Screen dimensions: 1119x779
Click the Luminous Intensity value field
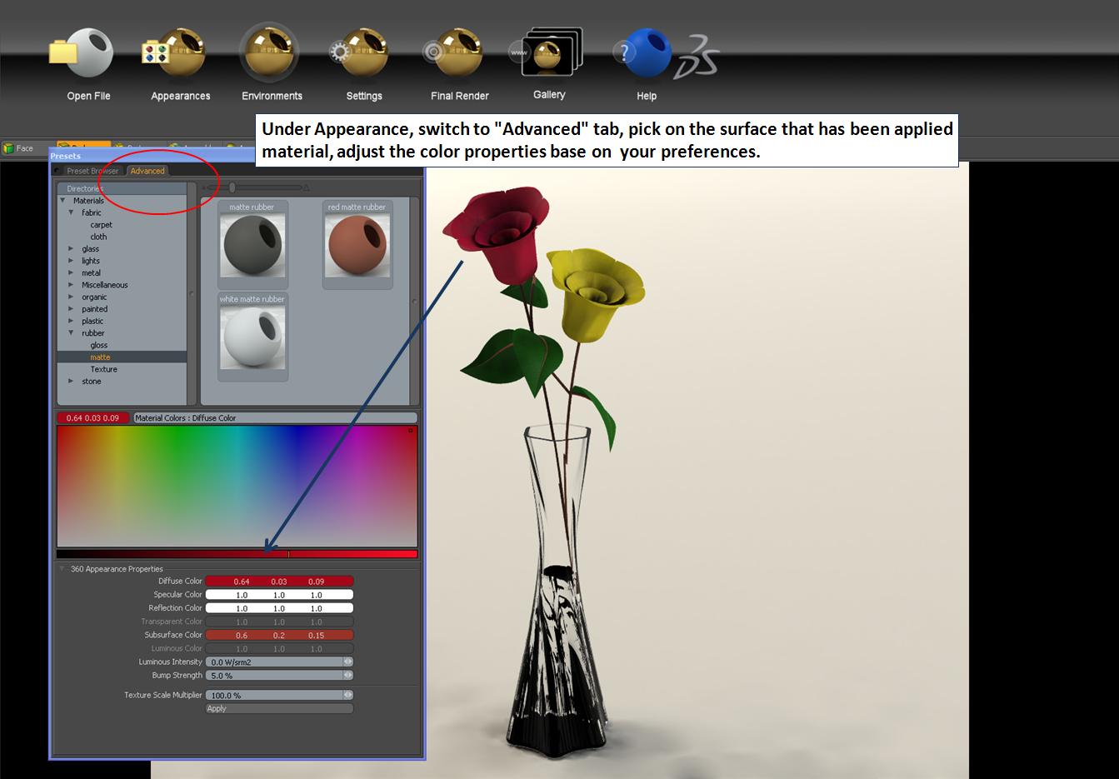(274, 662)
